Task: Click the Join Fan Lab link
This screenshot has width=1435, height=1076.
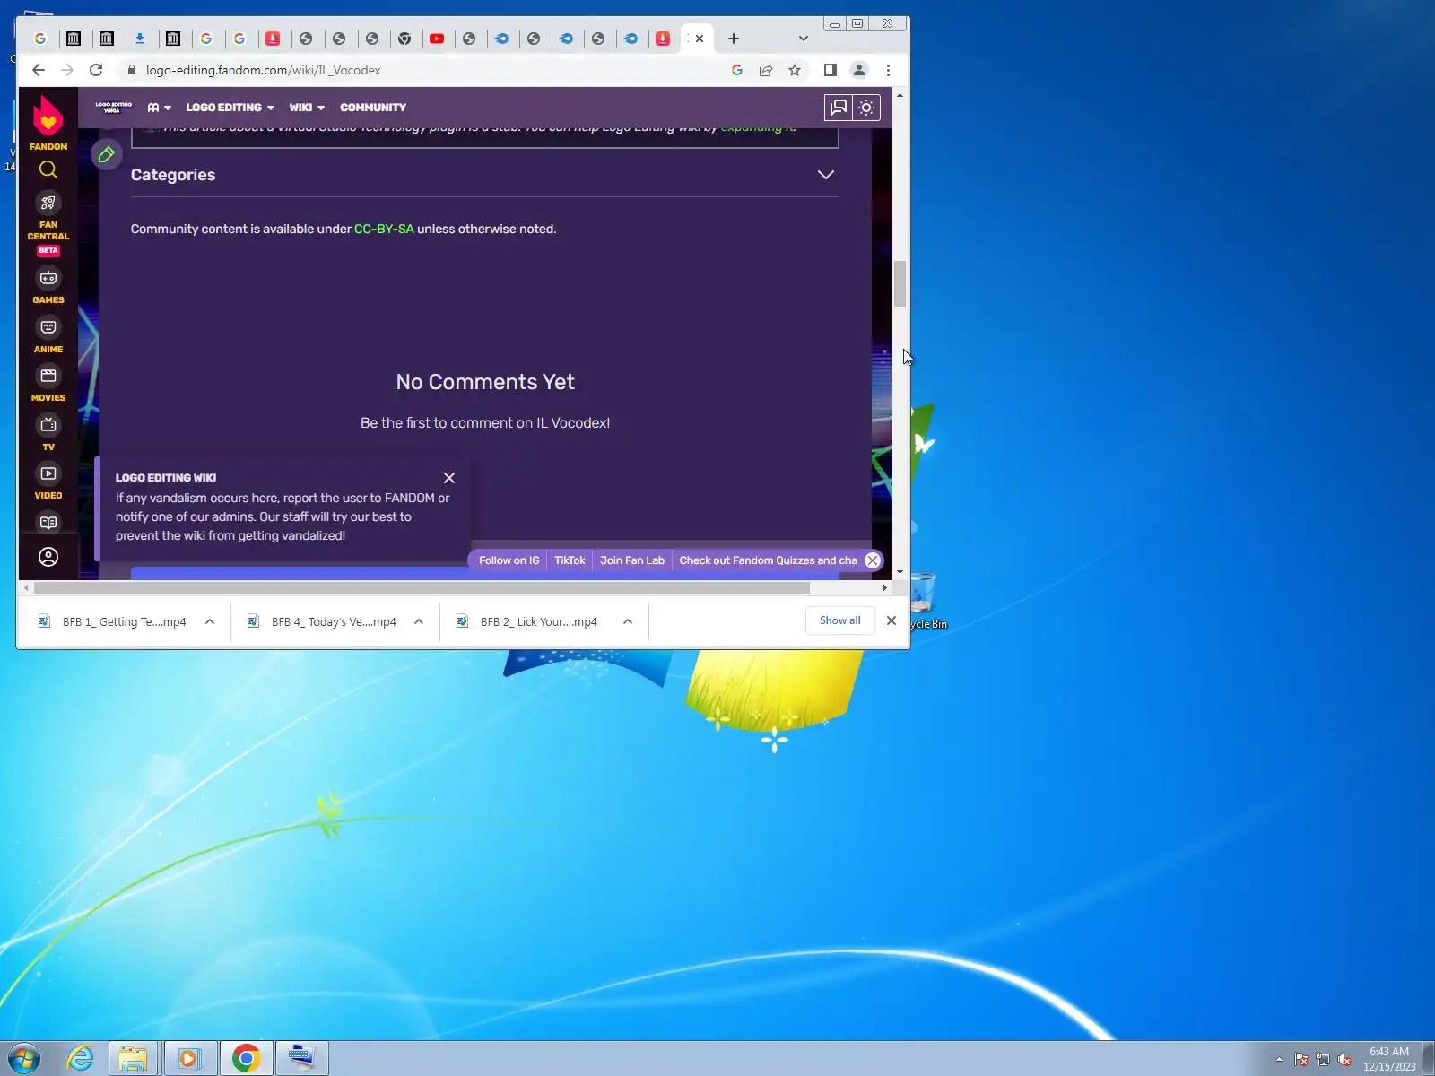Action: pos(632,560)
